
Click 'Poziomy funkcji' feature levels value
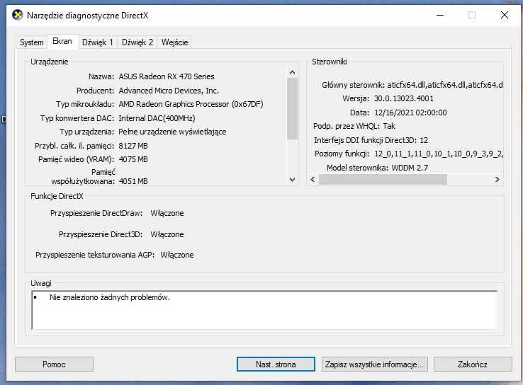pyautogui.click(x=439, y=154)
